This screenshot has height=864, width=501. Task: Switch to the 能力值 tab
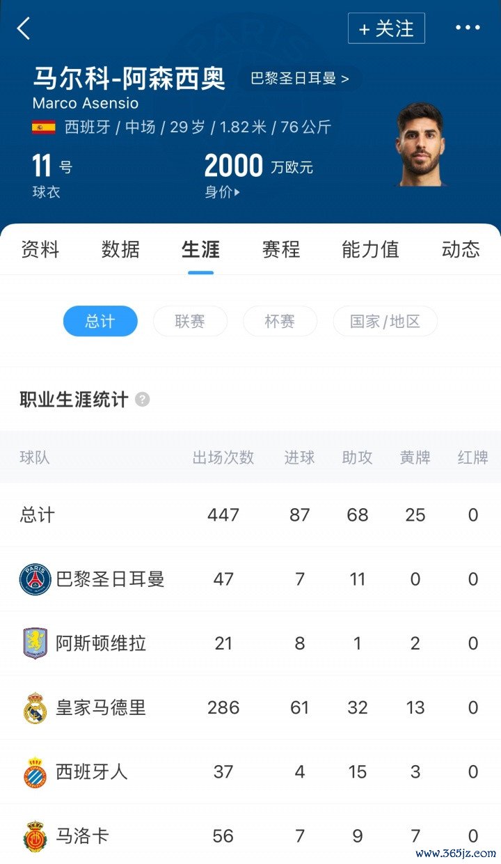(370, 249)
